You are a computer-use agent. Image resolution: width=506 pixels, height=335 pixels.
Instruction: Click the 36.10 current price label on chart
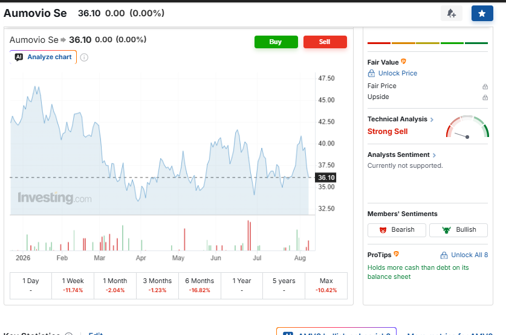(x=326, y=177)
